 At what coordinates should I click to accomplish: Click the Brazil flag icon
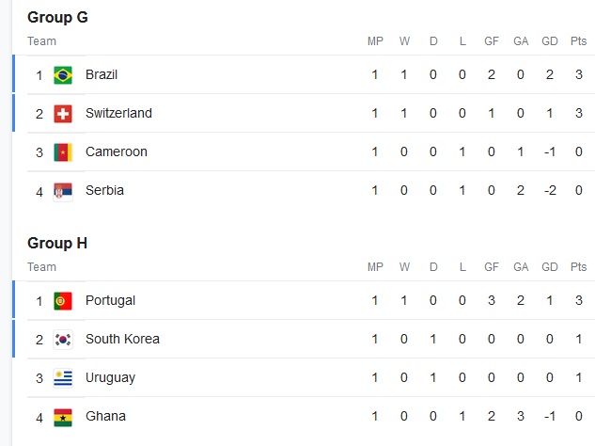tap(63, 75)
